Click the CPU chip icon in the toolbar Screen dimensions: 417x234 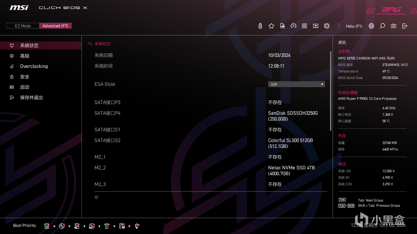327,26
